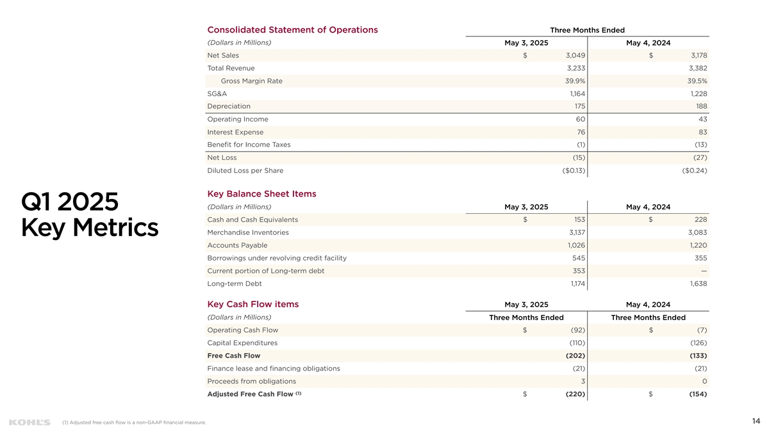The height and width of the screenshot is (432, 769).
Task: Click the Gross Margin Rate row label
Action: tap(251, 81)
